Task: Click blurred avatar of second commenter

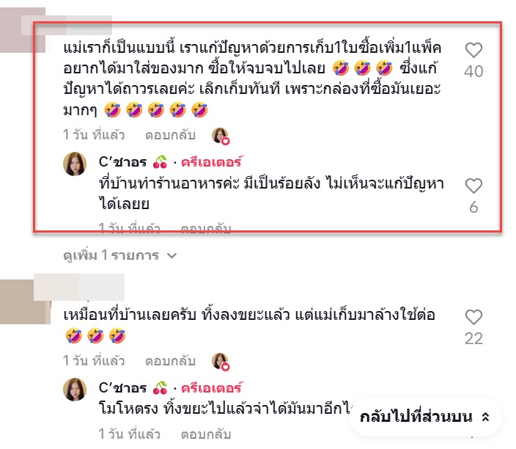Action: (25, 302)
